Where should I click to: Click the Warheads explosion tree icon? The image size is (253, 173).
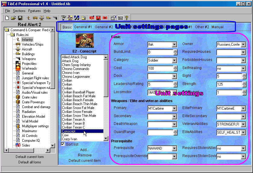coord(18,68)
